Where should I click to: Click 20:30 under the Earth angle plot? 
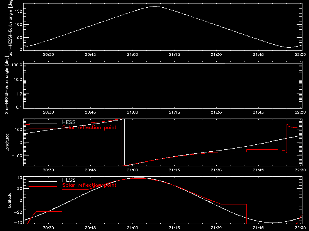coord(49,54)
